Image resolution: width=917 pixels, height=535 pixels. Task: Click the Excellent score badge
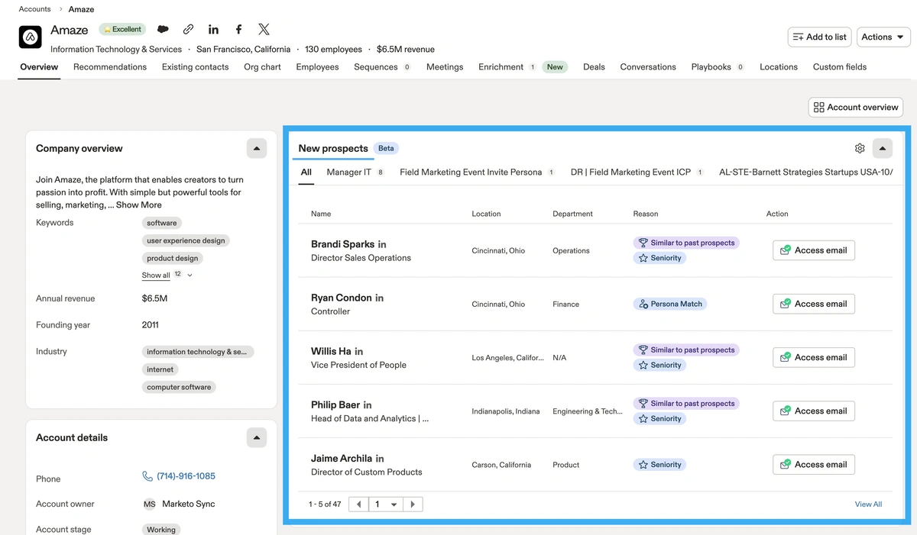(122, 30)
